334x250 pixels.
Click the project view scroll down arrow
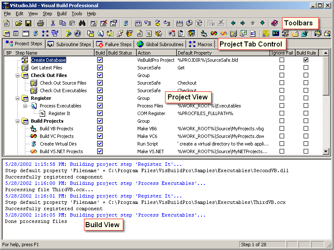click(x=326, y=151)
